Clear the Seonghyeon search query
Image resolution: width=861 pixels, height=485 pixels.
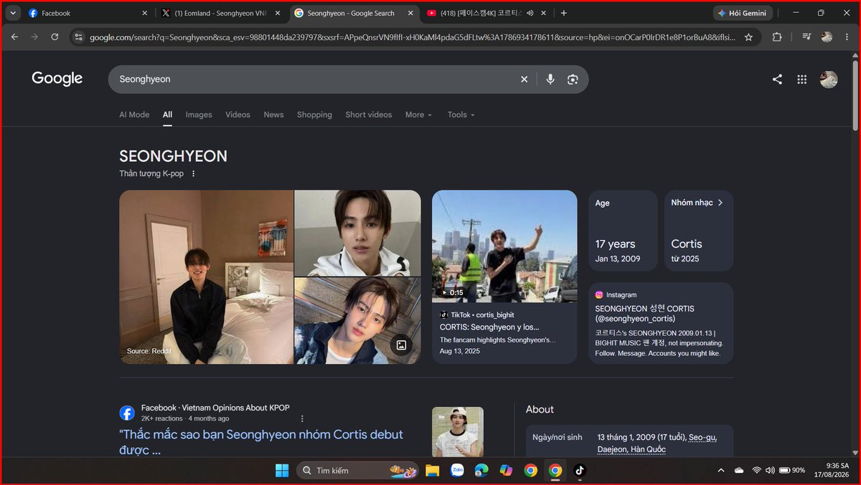click(x=524, y=80)
